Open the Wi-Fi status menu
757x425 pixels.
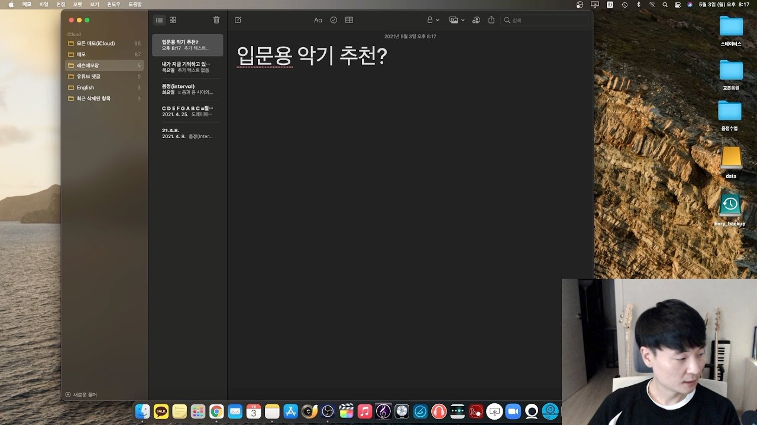652,4
